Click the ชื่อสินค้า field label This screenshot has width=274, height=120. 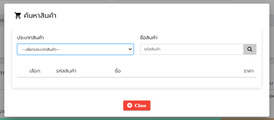pyautogui.click(x=149, y=38)
